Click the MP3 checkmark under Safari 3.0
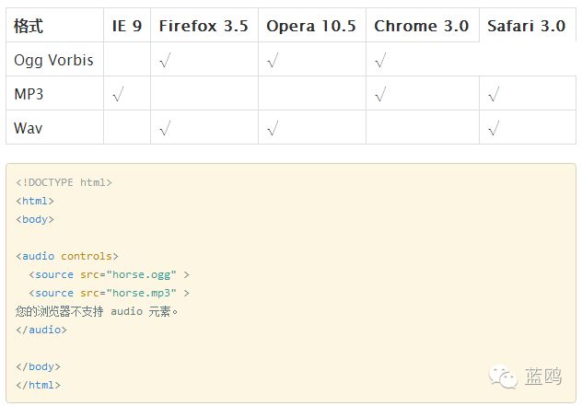The image size is (582, 406). coord(494,94)
